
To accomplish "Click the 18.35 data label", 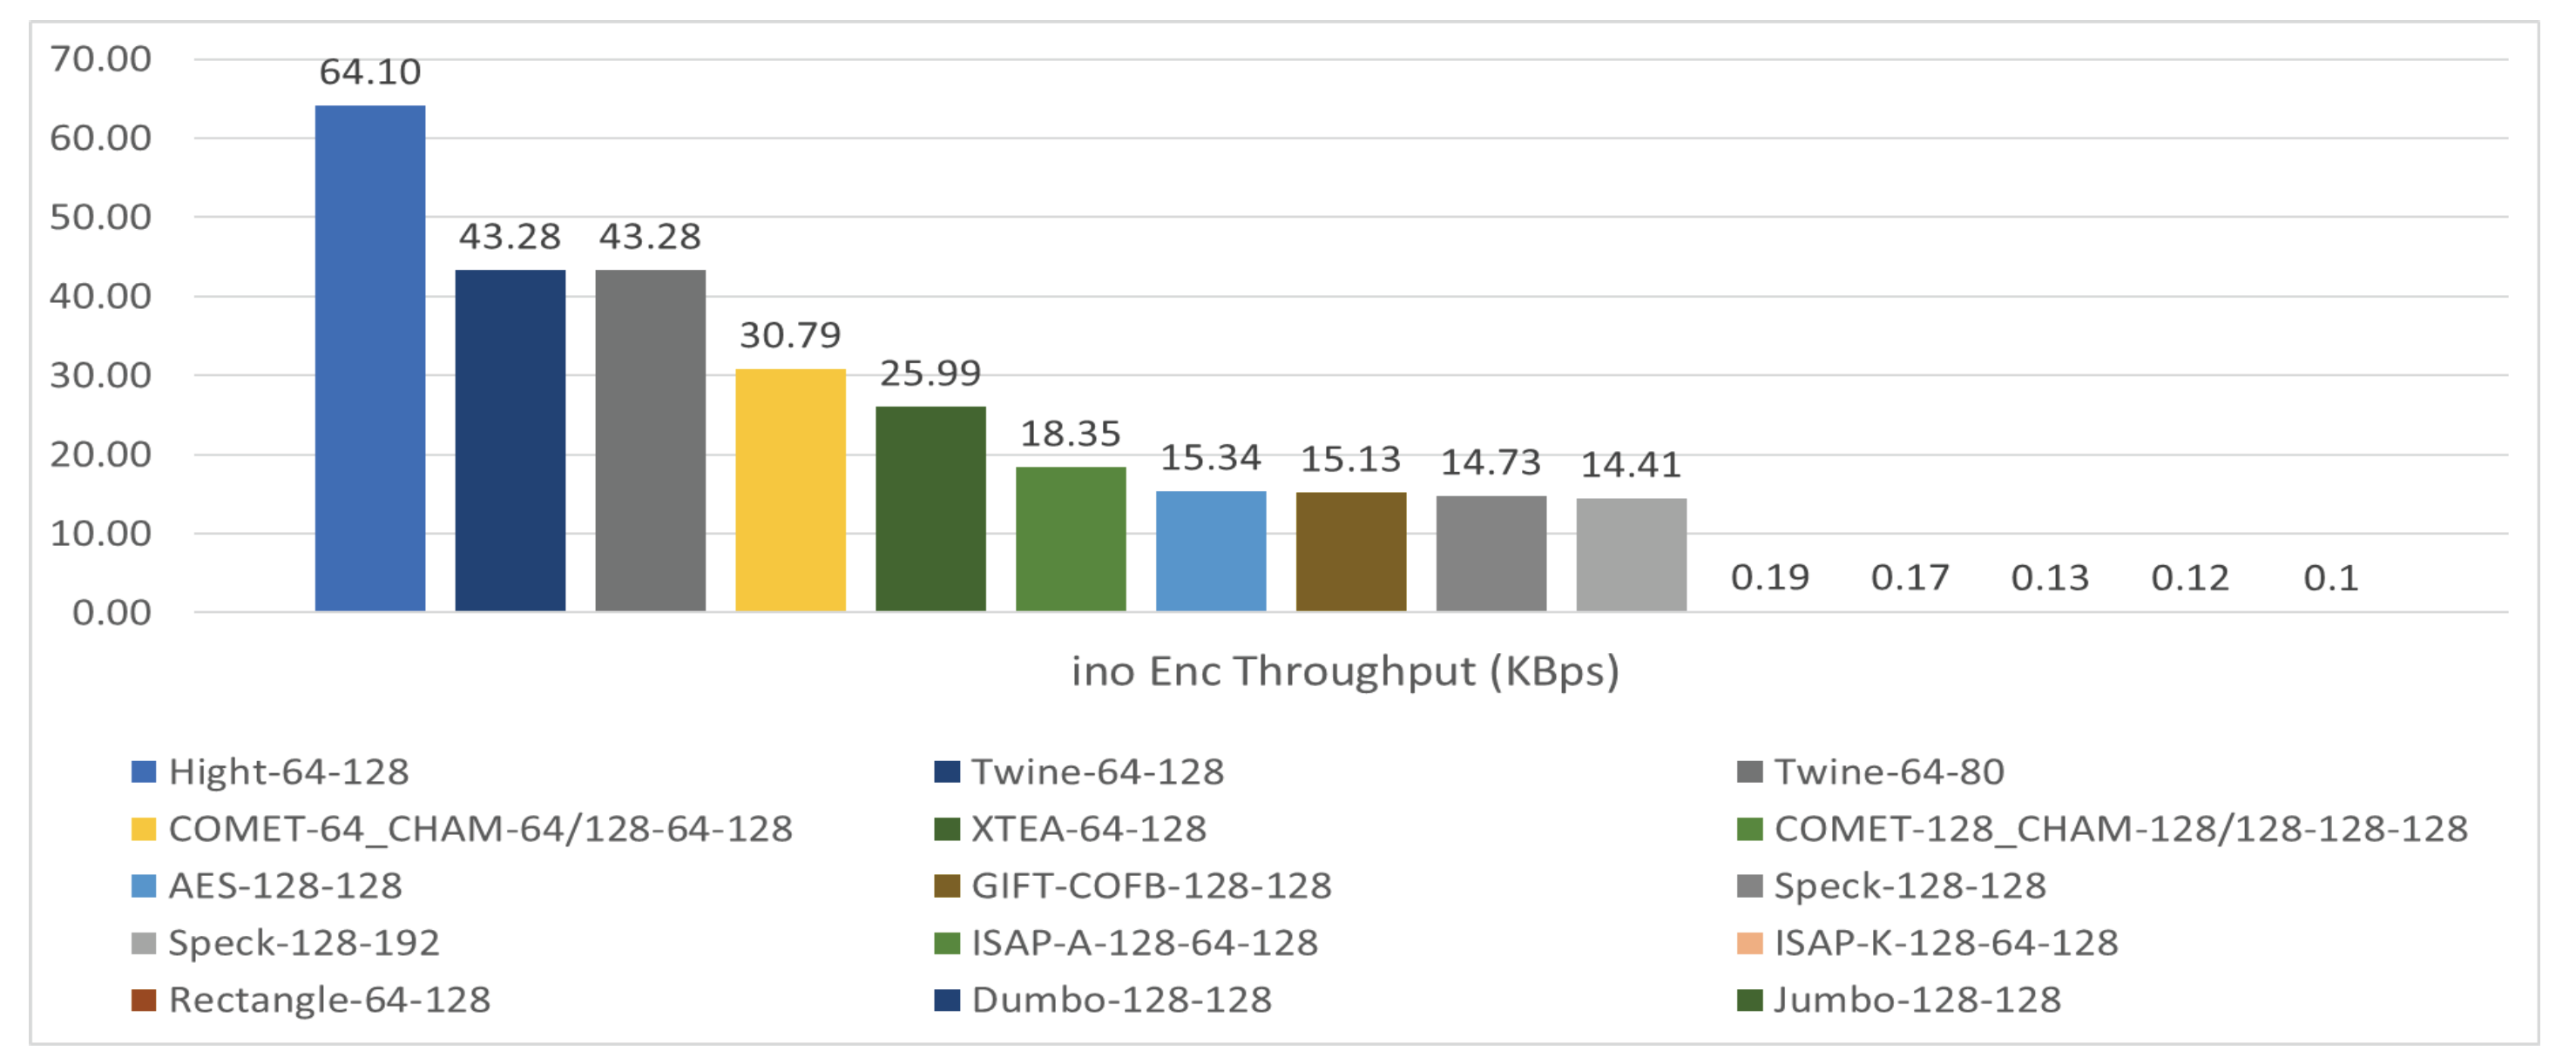I will (1070, 434).
